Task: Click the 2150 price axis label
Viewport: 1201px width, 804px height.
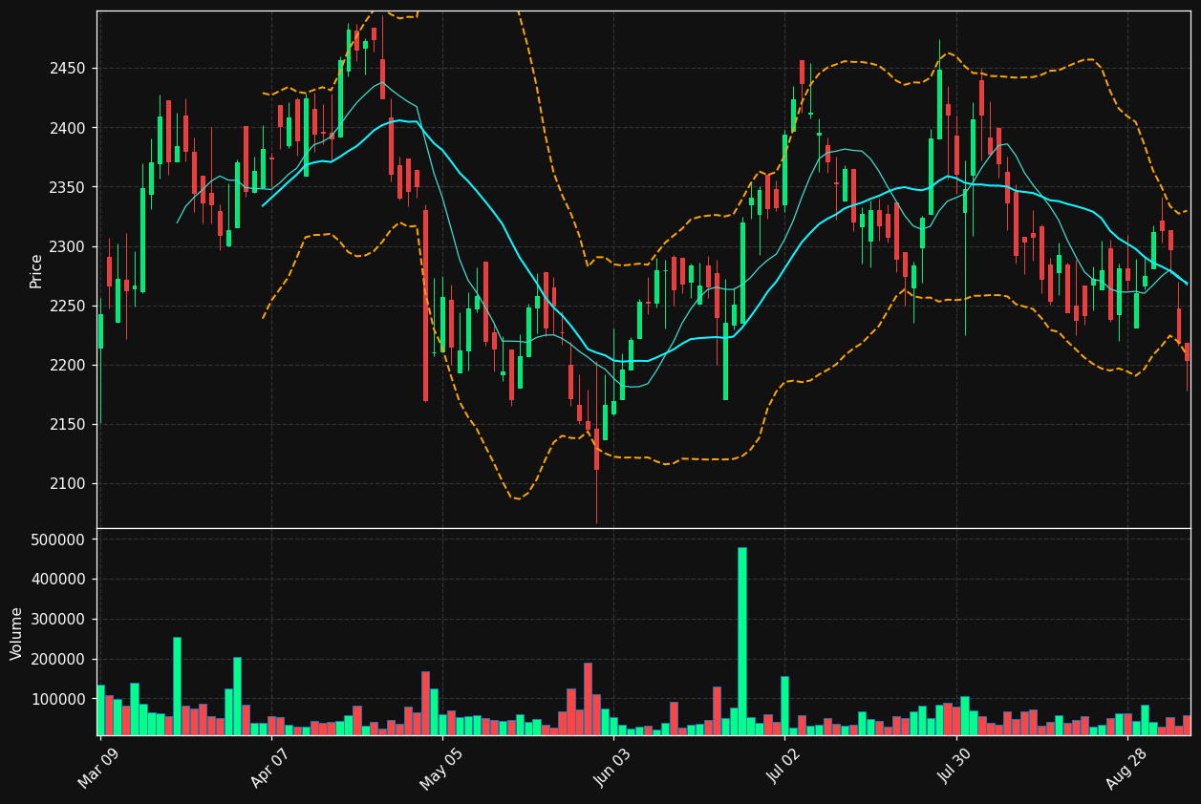Action: pyautogui.click(x=69, y=424)
